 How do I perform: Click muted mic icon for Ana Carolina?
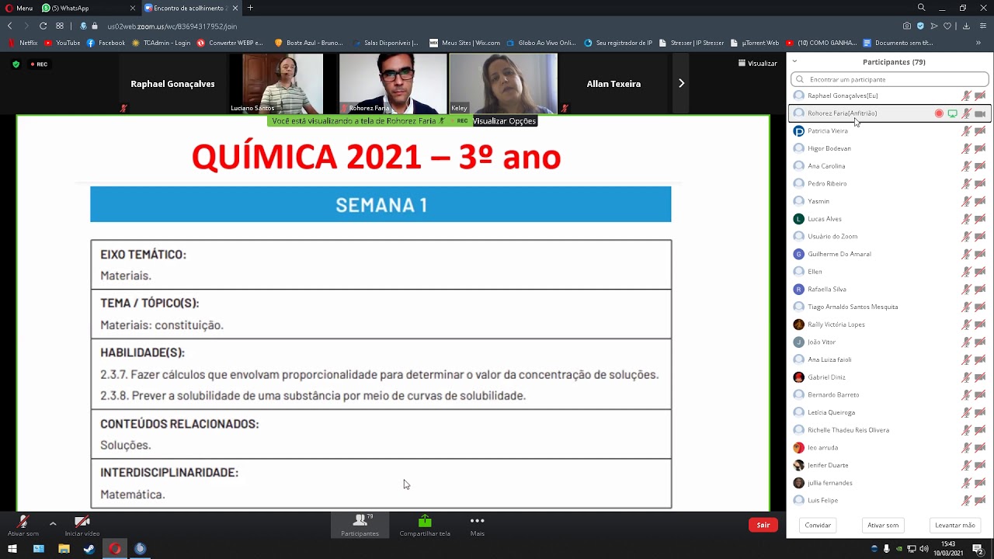click(967, 166)
